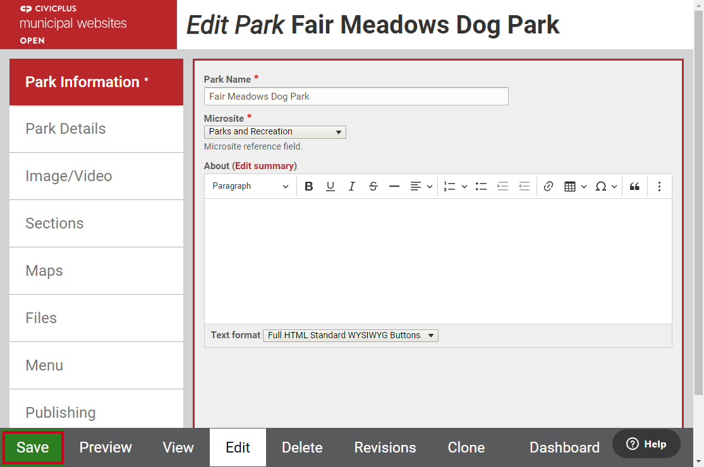
Task: Click the Edit summary link
Action: click(264, 166)
